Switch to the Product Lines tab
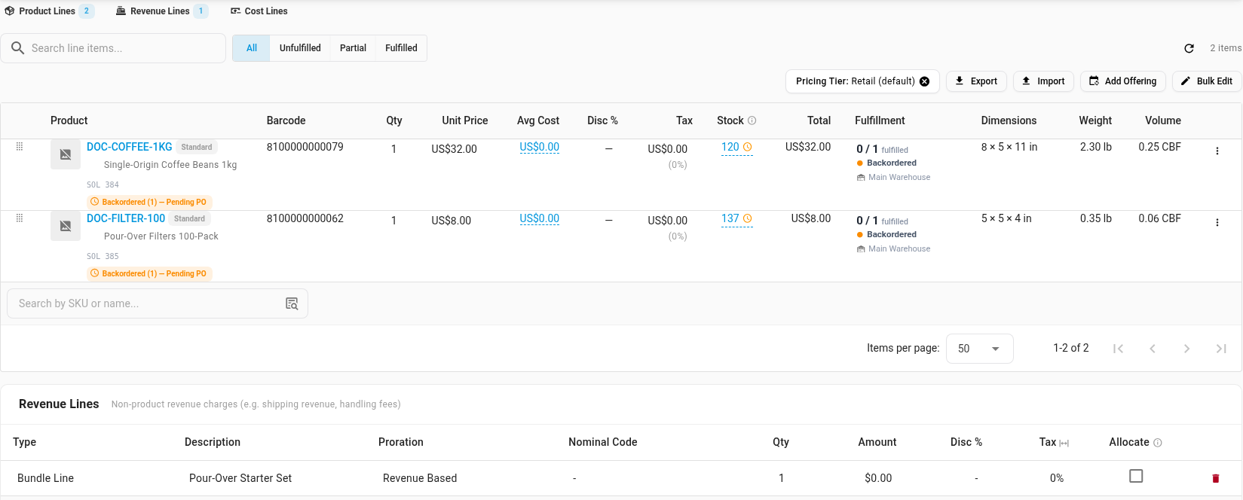 pos(49,11)
